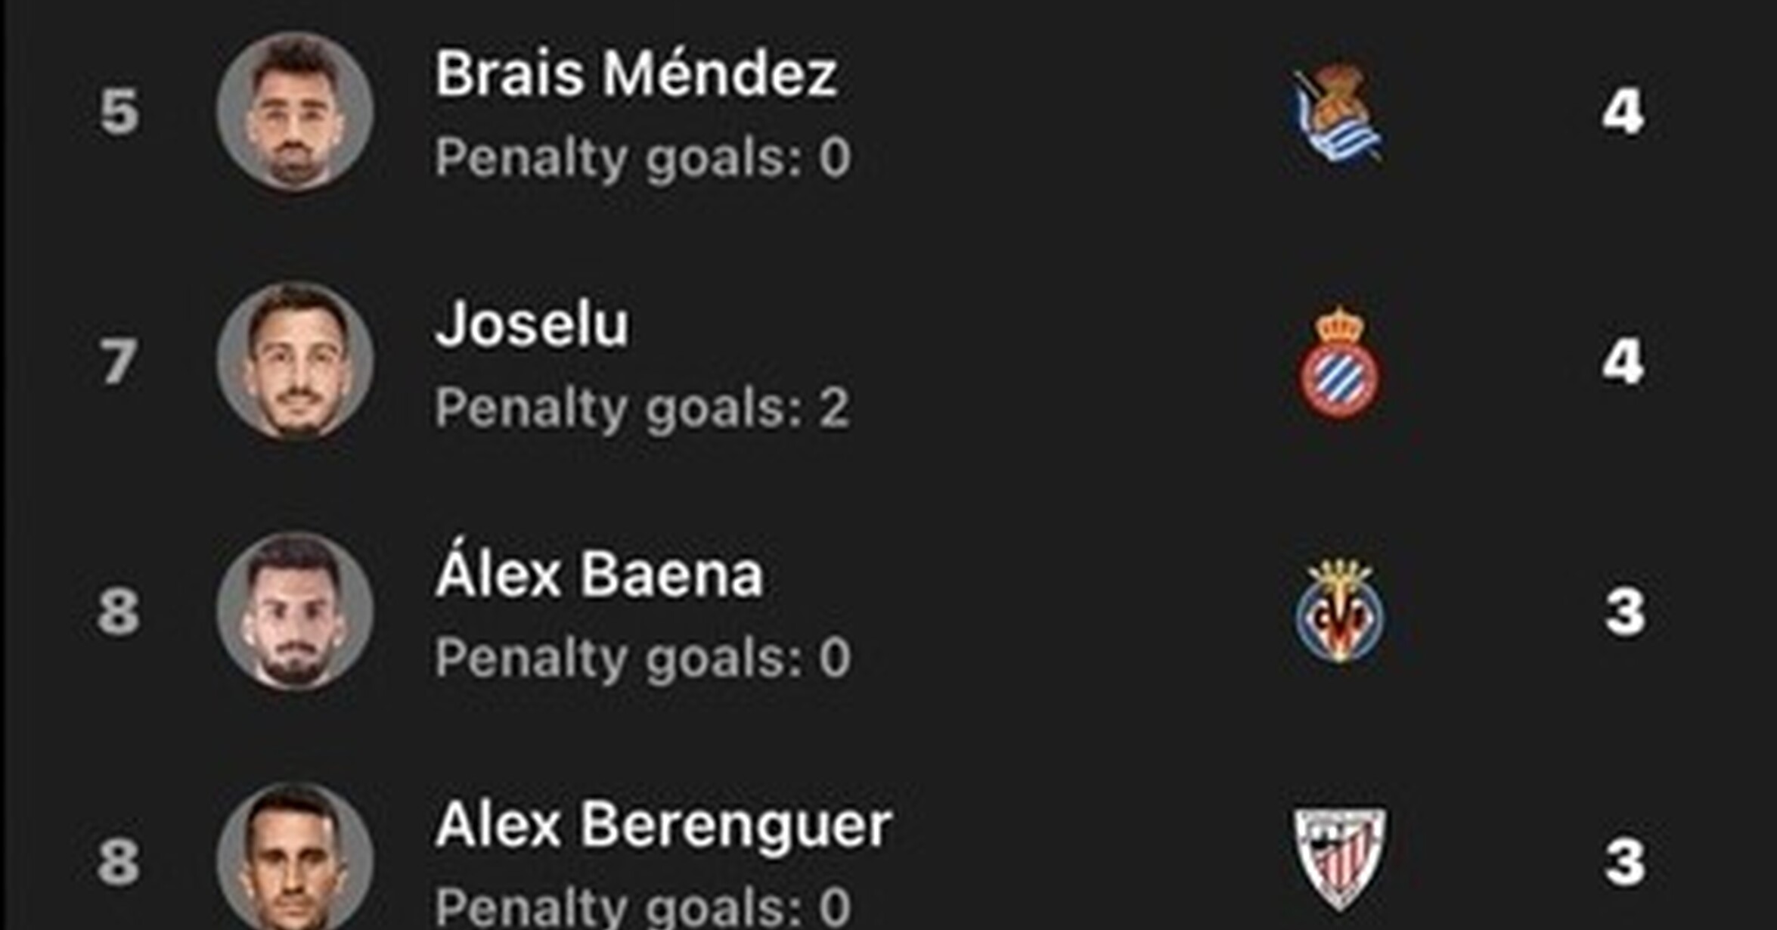
Task: Open the Villarreal club crest
Action: [x=1340, y=612]
